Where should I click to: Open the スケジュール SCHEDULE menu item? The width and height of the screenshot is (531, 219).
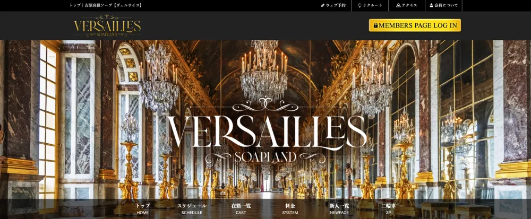192,209
